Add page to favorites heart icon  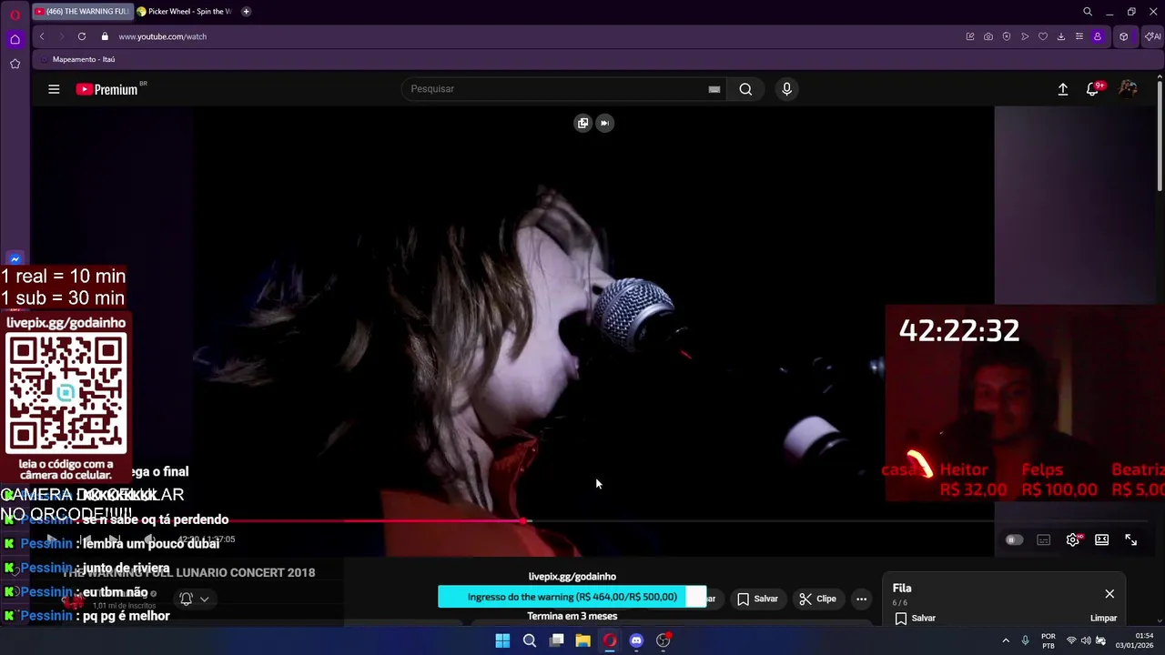click(1043, 36)
